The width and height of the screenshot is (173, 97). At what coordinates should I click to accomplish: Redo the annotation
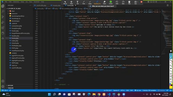click(x=123, y=2)
